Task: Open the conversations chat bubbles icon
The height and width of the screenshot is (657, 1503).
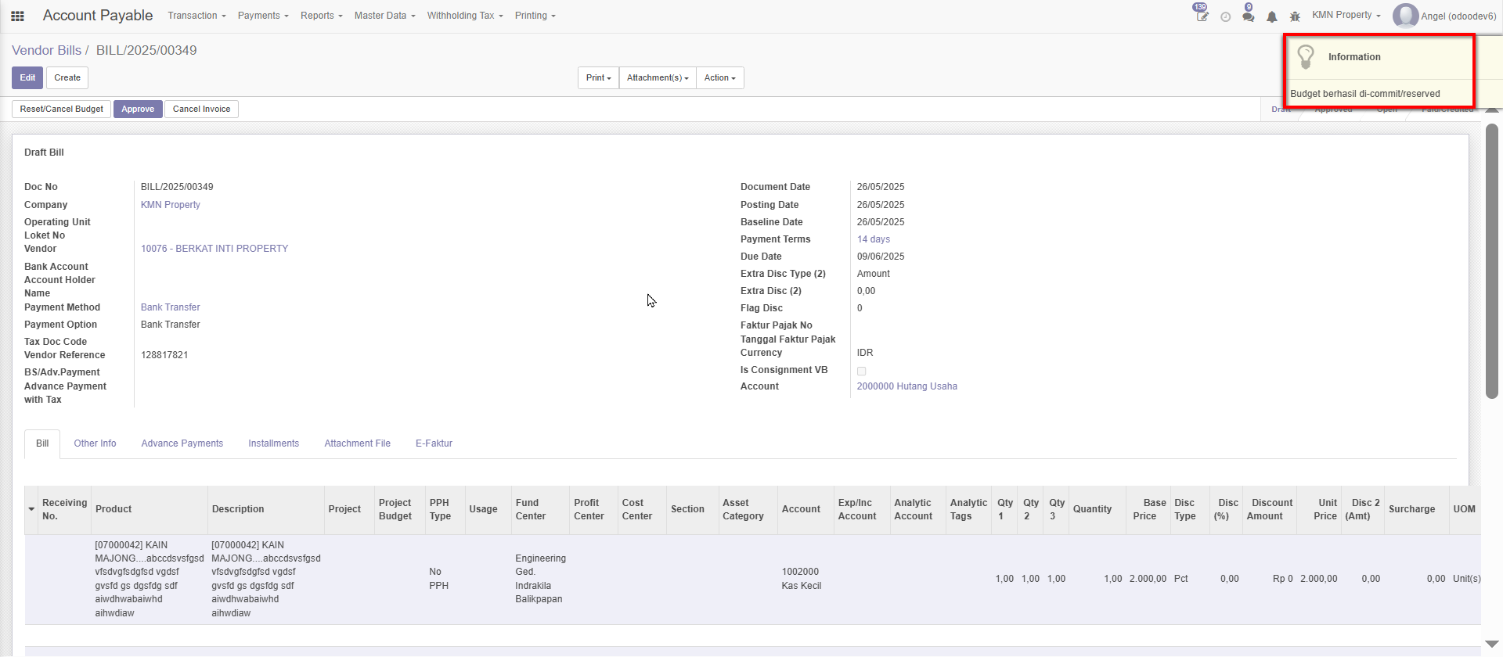Action: 1249,16
